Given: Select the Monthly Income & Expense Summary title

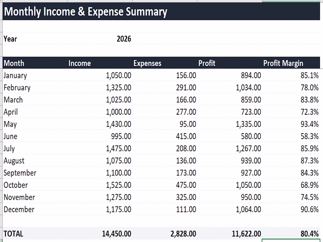Looking at the screenshot, I should point(85,11).
